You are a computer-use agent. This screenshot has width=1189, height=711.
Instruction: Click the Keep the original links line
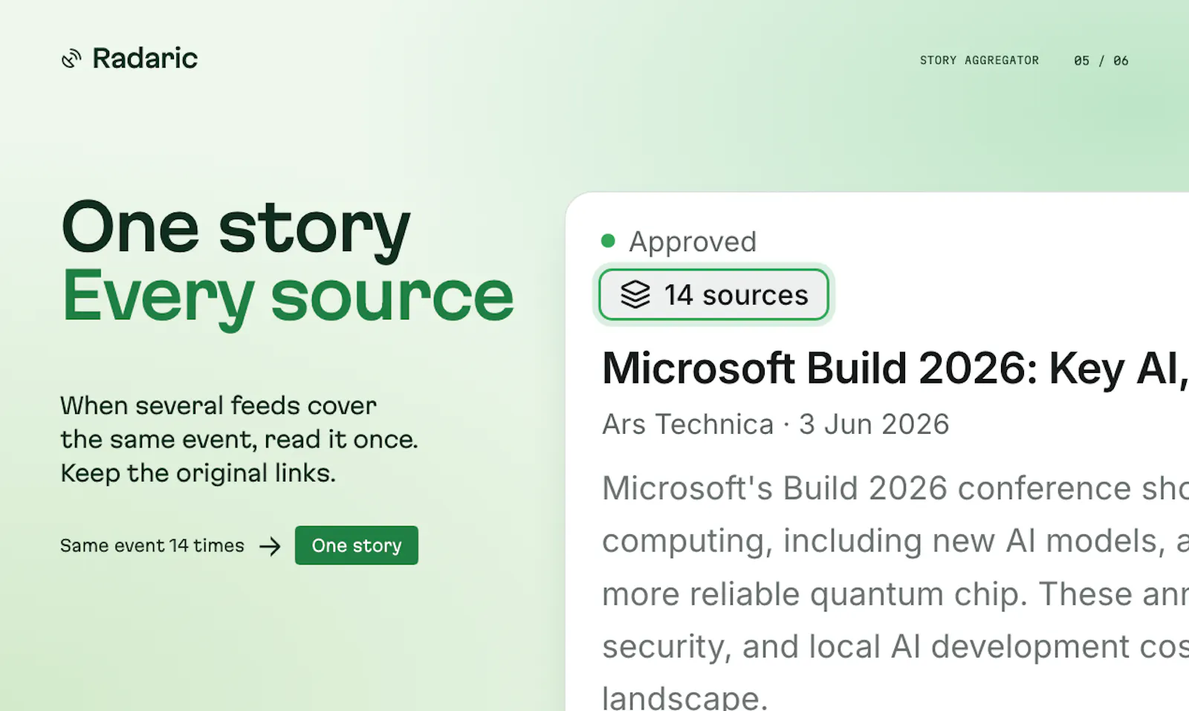point(198,473)
